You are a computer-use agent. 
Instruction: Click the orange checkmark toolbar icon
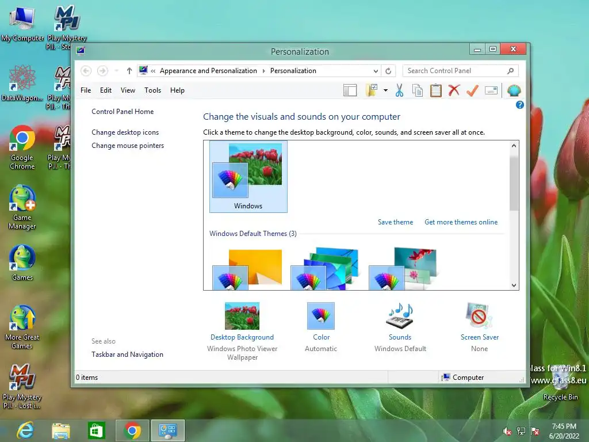[473, 90]
